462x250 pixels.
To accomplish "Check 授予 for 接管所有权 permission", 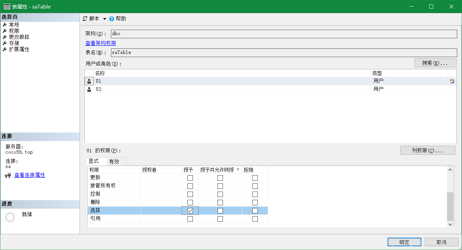I will click(x=190, y=186).
